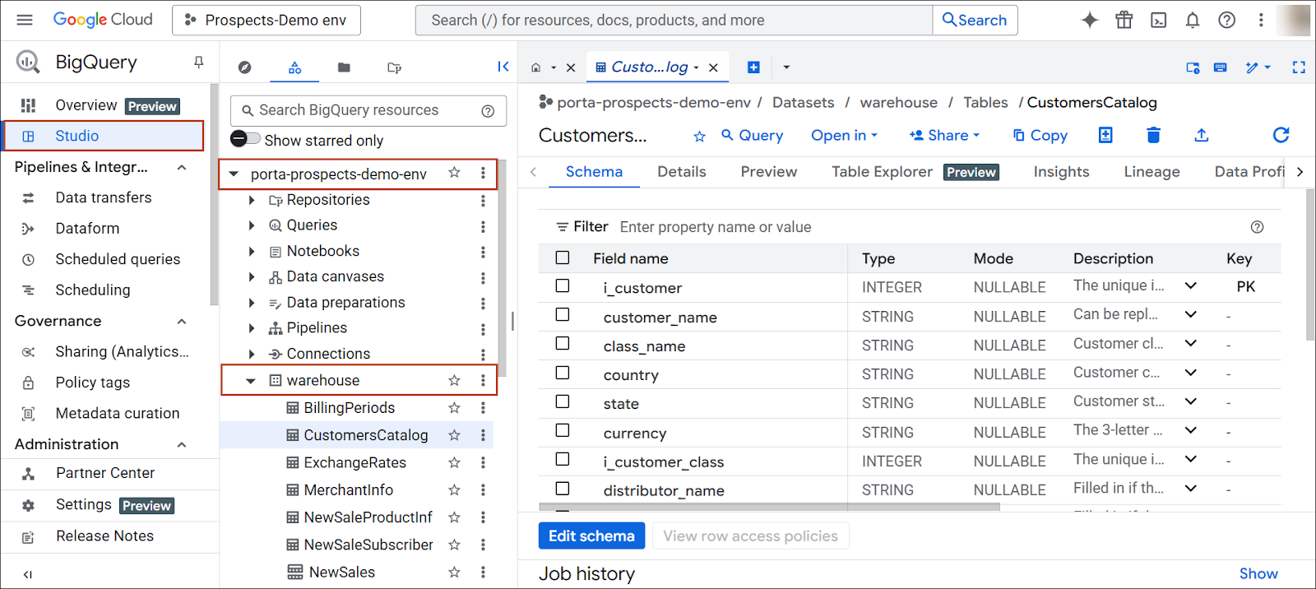The width and height of the screenshot is (1316, 589).
Task: Check the state field checkbox
Action: click(x=563, y=401)
